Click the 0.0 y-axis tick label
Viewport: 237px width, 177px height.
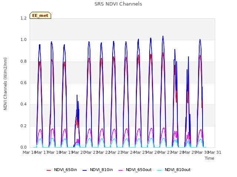pyautogui.click(x=23, y=147)
